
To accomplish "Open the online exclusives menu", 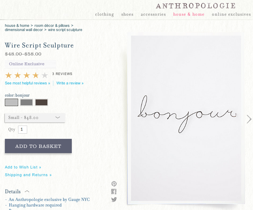I will tap(231, 14).
